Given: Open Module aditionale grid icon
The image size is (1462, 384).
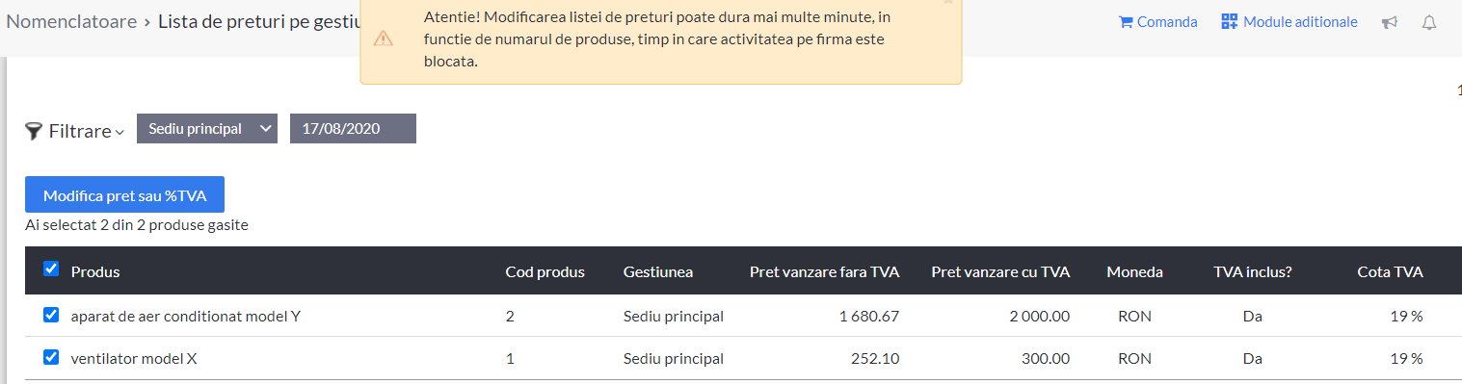Looking at the screenshot, I should click(x=1229, y=22).
